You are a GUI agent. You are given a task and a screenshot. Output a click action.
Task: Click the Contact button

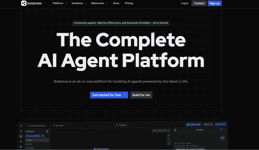199,3
